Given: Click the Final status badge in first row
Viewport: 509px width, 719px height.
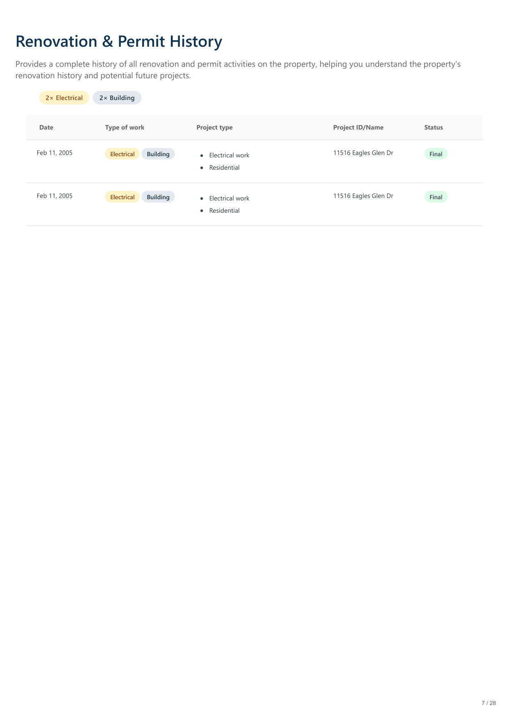Looking at the screenshot, I should [x=436, y=154].
